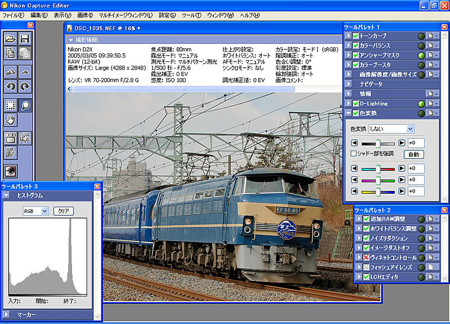Expand the フィッシュアイレンズ panel

[359, 267]
